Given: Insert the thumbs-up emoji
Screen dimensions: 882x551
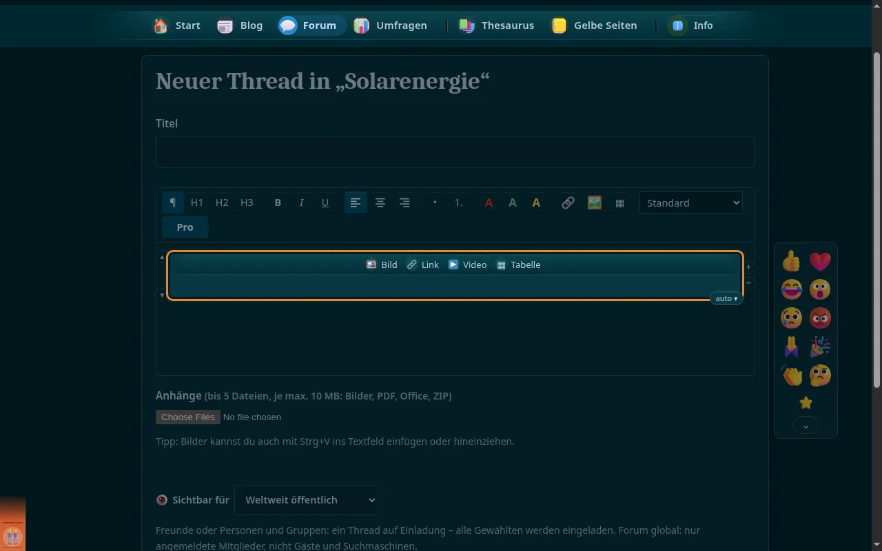Looking at the screenshot, I should click(791, 260).
